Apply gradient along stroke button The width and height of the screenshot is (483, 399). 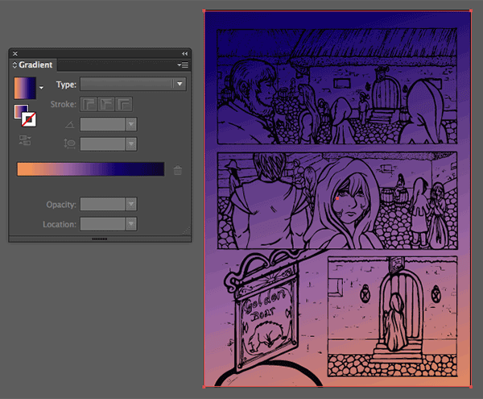pos(105,104)
